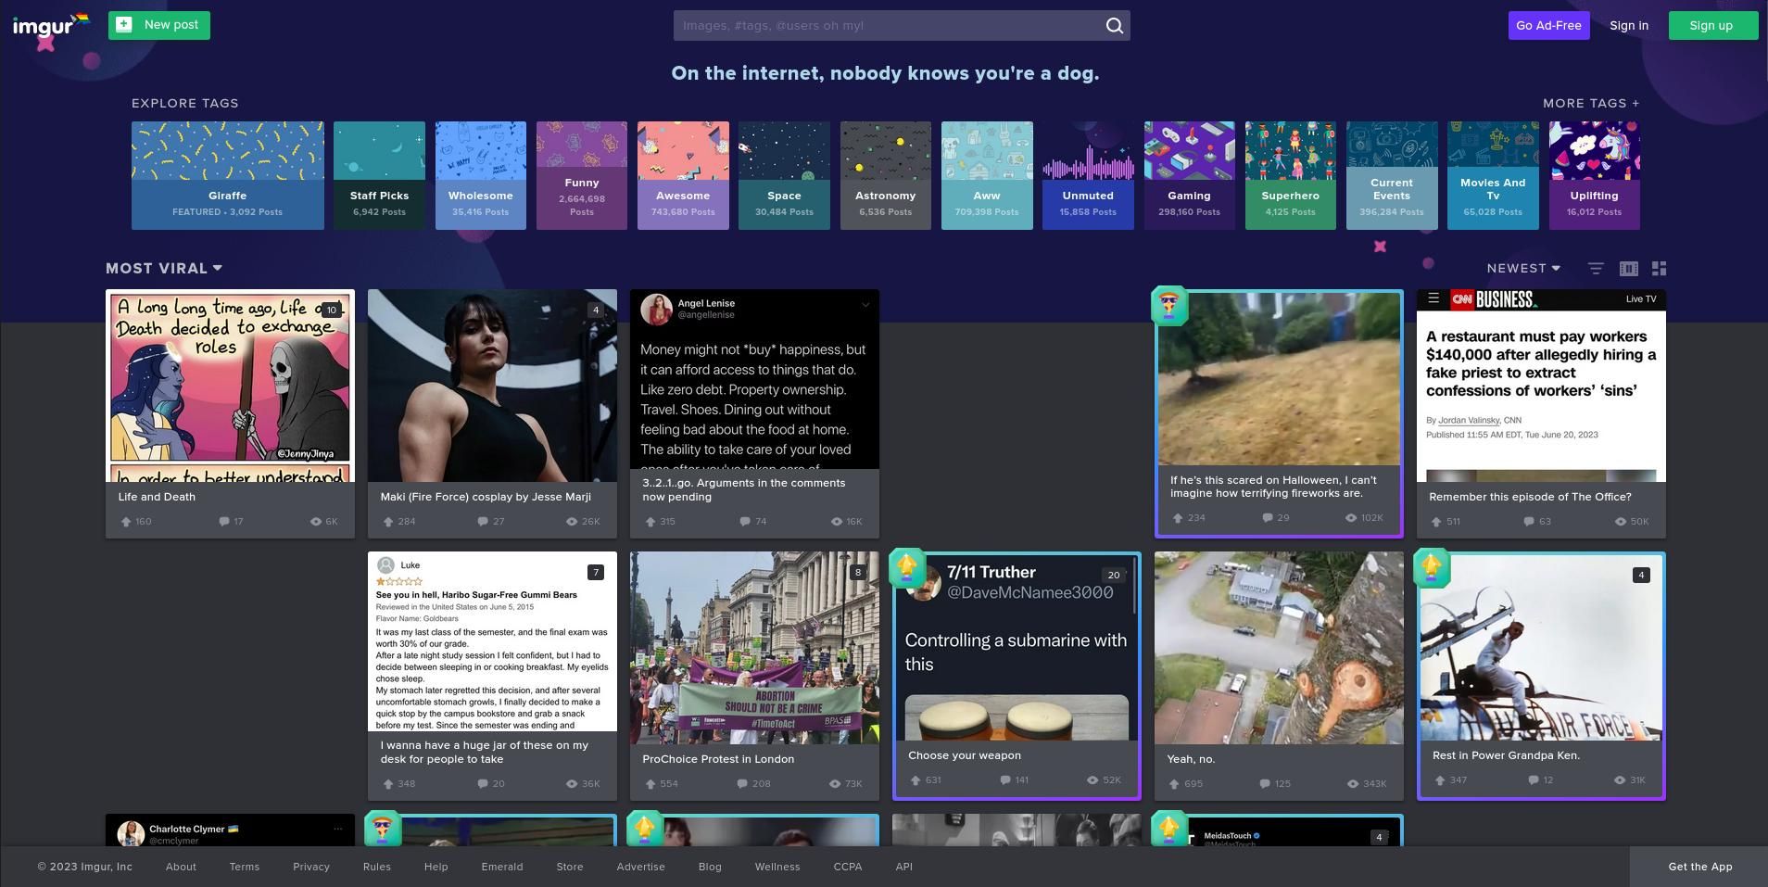Screen dimensions: 1768x887
Task: Open the feed filter options icon
Action: pyautogui.click(x=1595, y=269)
